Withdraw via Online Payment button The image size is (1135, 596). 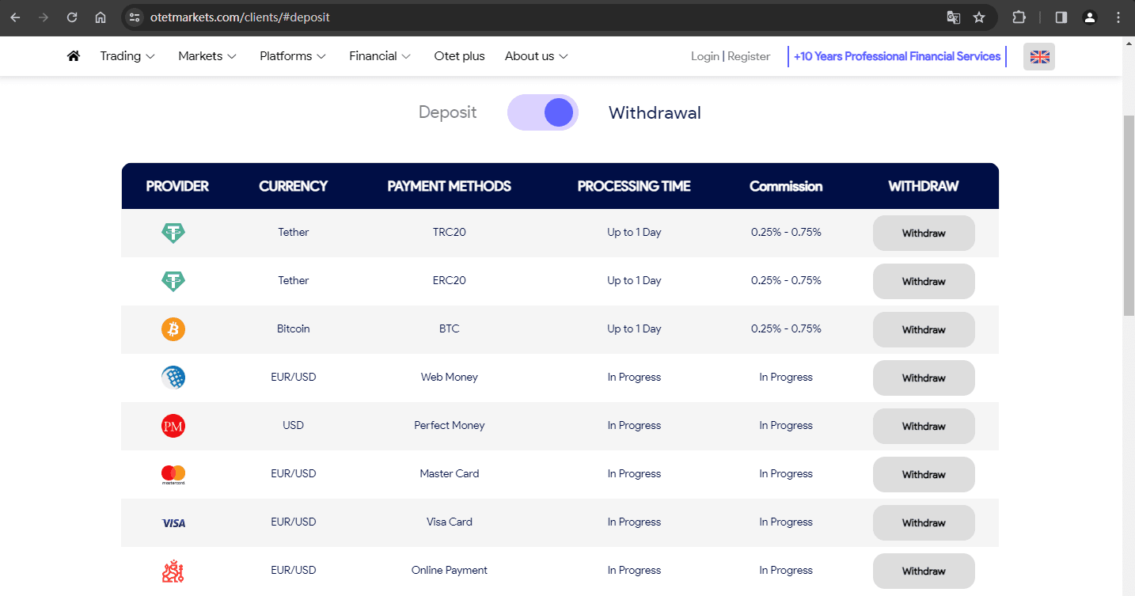(x=924, y=571)
